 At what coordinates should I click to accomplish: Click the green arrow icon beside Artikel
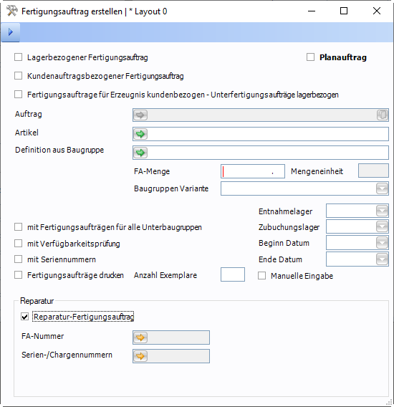click(x=140, y=134)
